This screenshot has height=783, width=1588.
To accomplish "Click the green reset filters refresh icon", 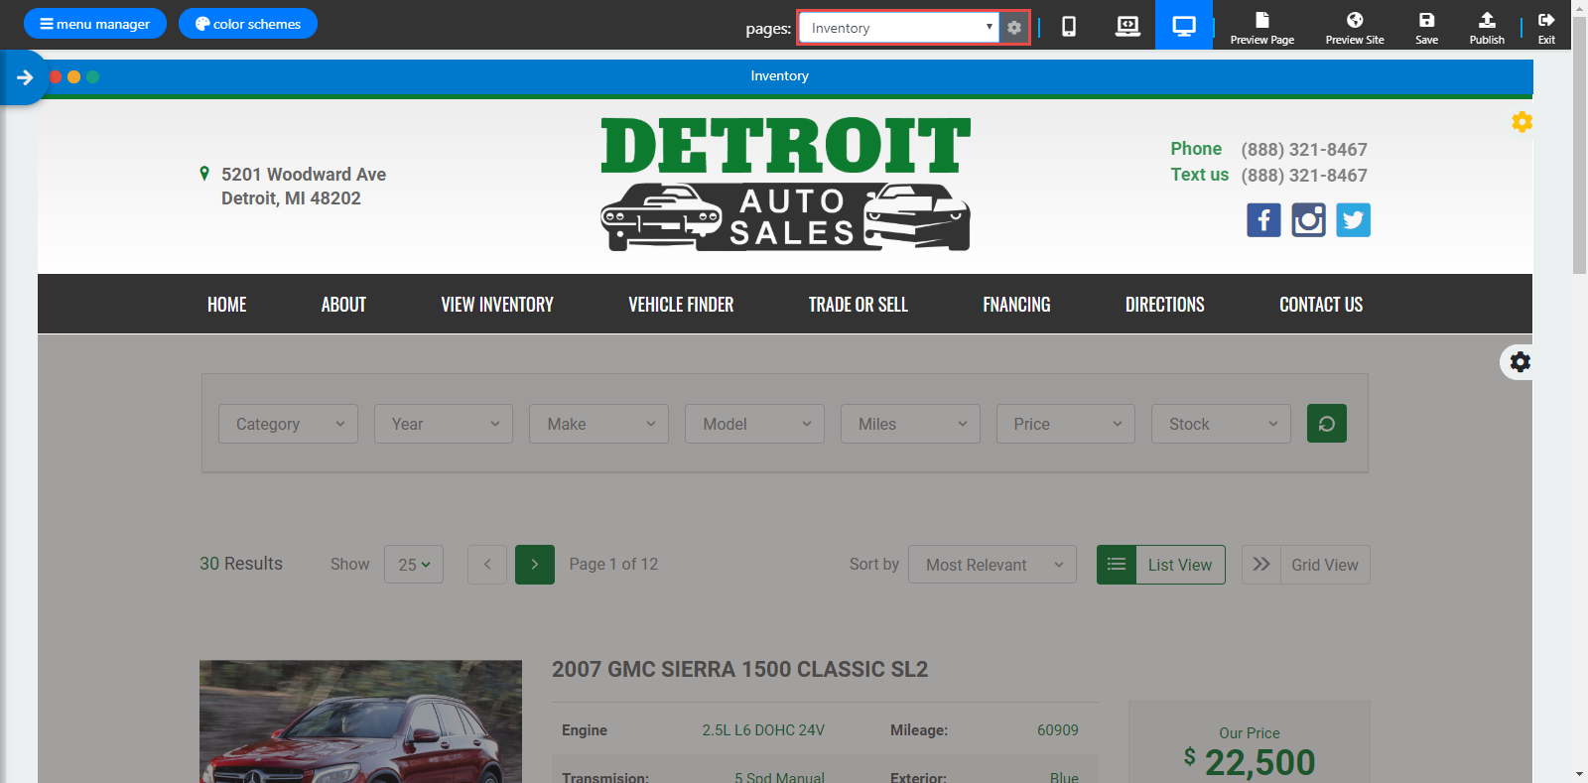I will tap(1327, 424).
